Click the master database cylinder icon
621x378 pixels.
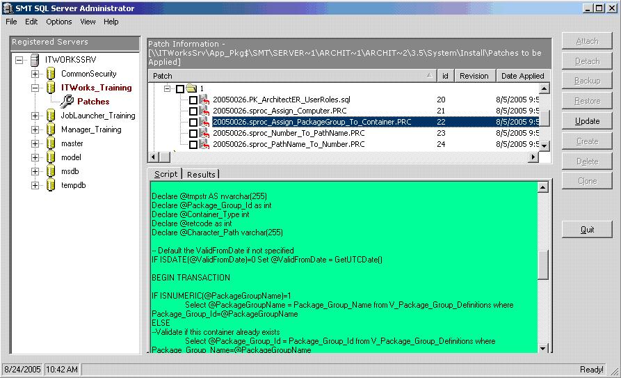click(51, 143)
